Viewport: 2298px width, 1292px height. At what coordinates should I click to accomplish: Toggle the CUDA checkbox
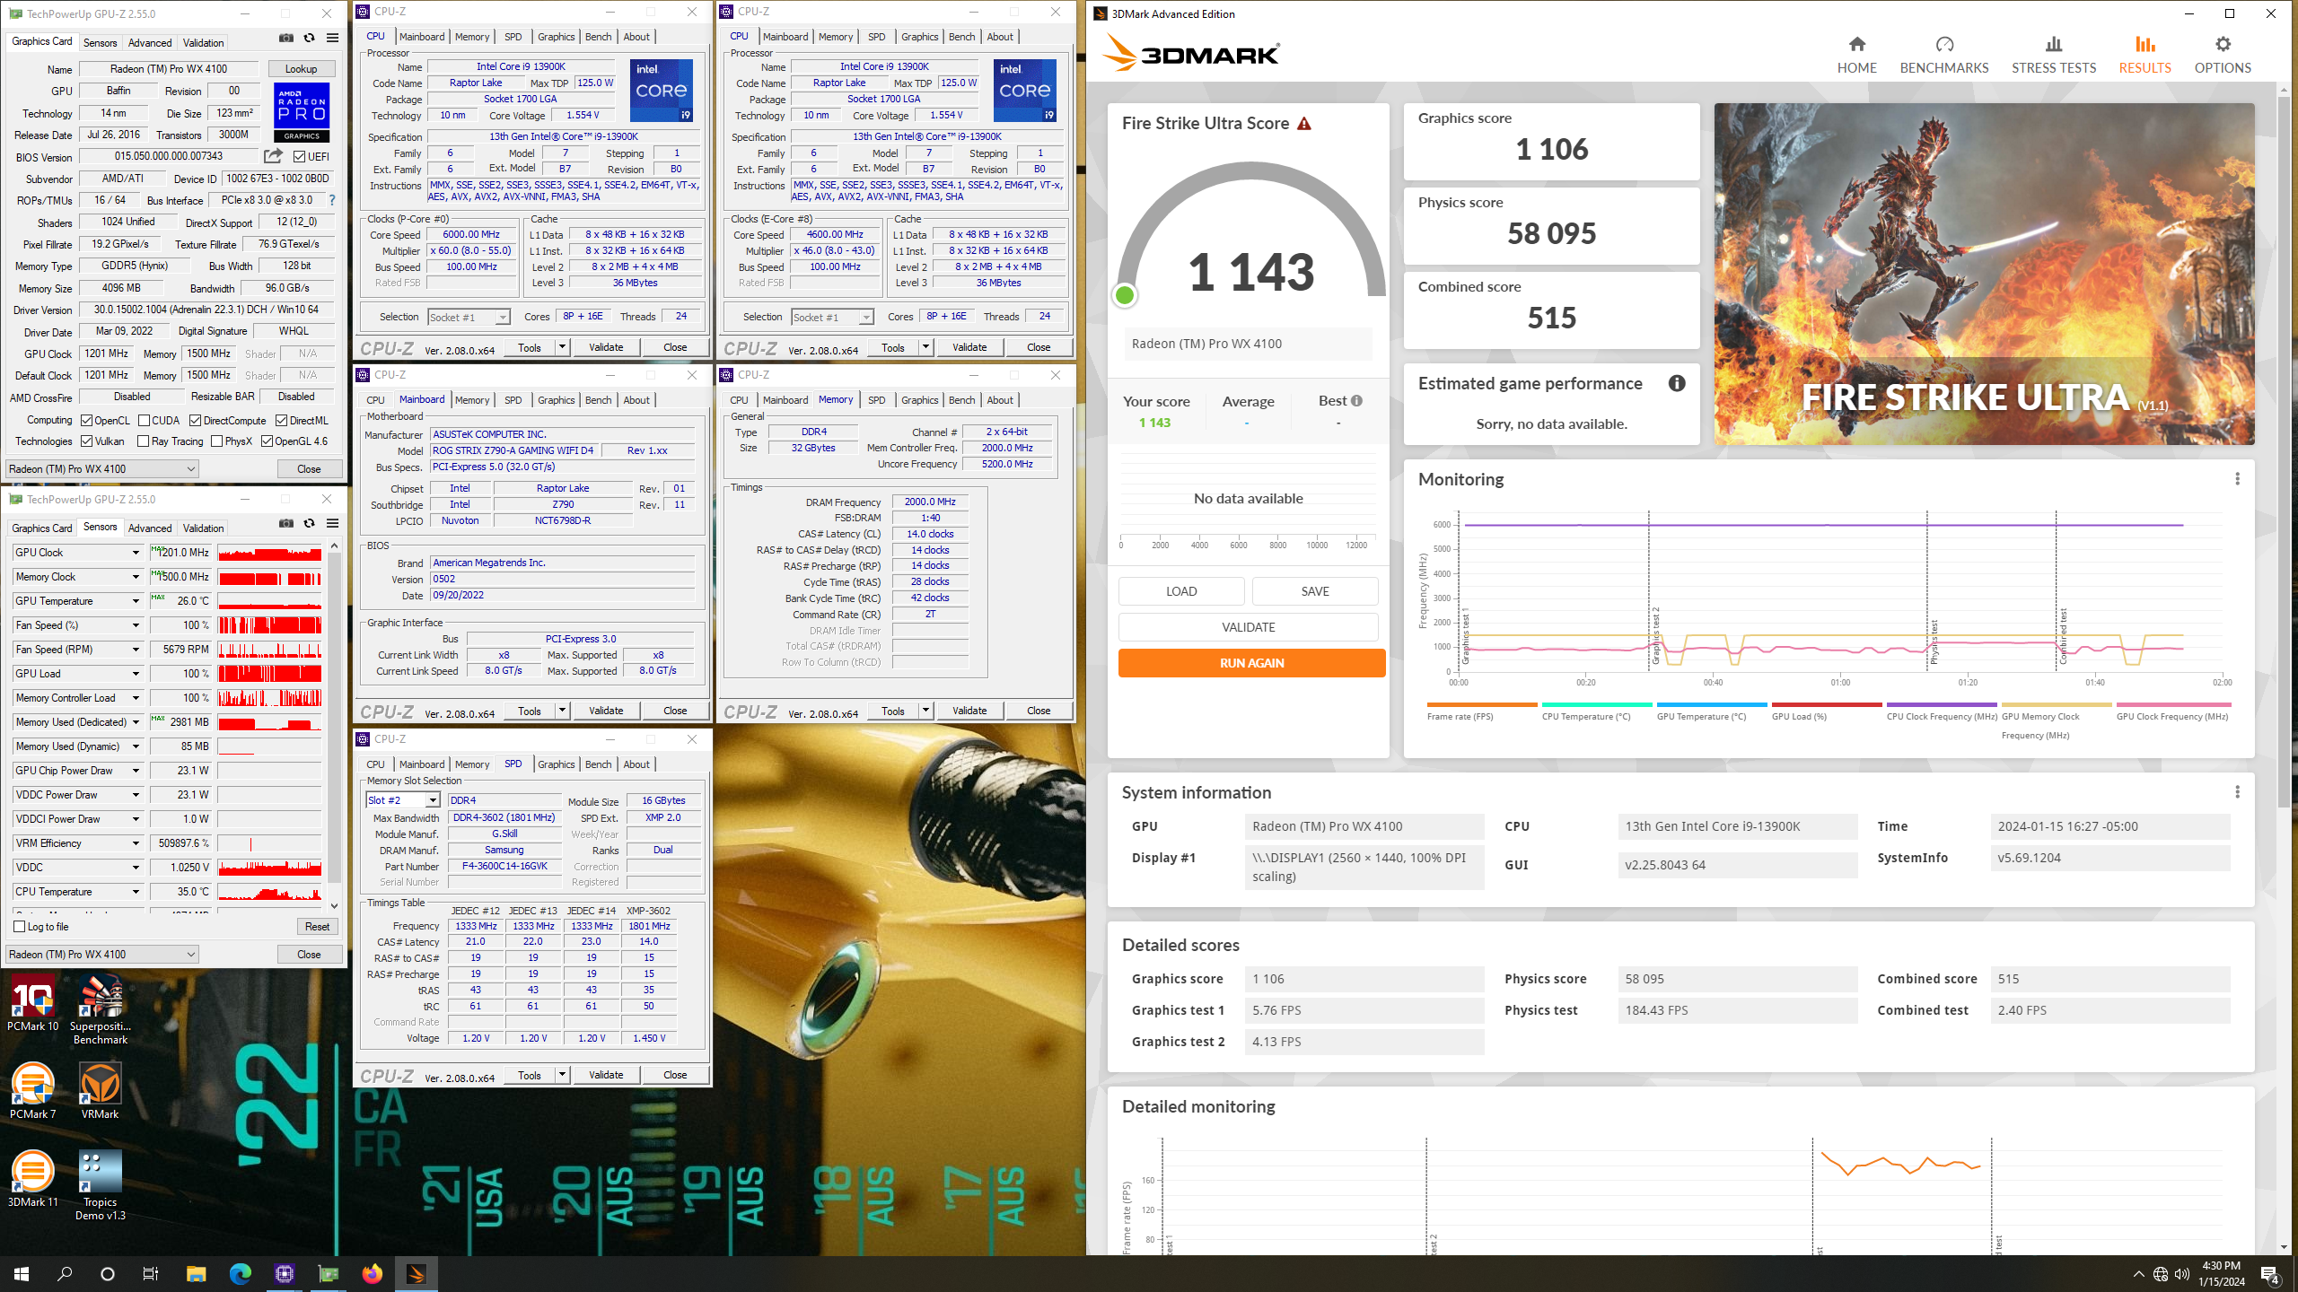(144, 420)
